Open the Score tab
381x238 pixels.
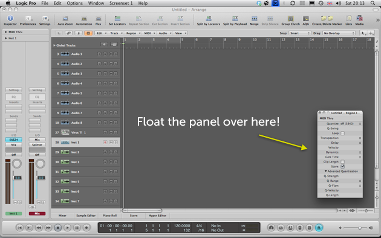(134, 216)
